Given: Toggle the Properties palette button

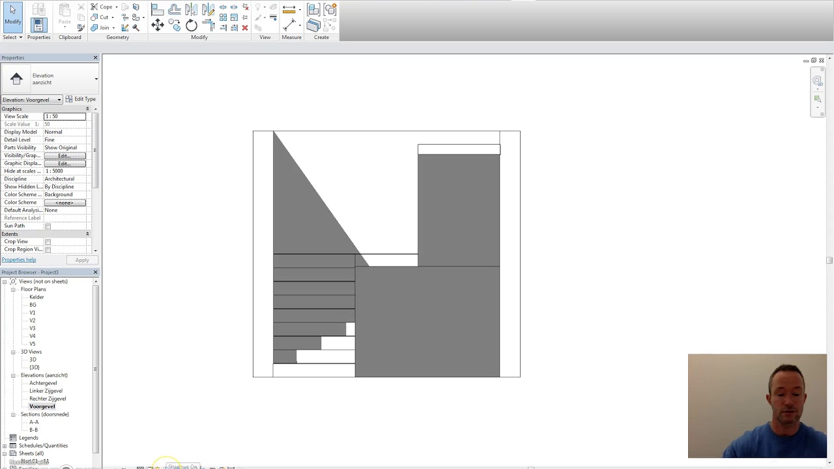Looking at the screenshot, I should (38, 25).
